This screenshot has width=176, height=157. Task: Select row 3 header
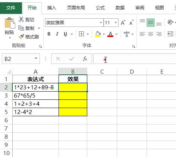(x=6, y=96)
